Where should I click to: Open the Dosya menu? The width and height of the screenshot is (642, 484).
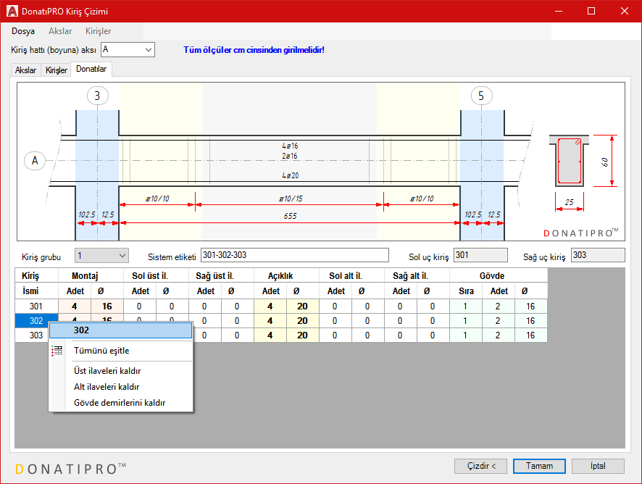[23, 31]
